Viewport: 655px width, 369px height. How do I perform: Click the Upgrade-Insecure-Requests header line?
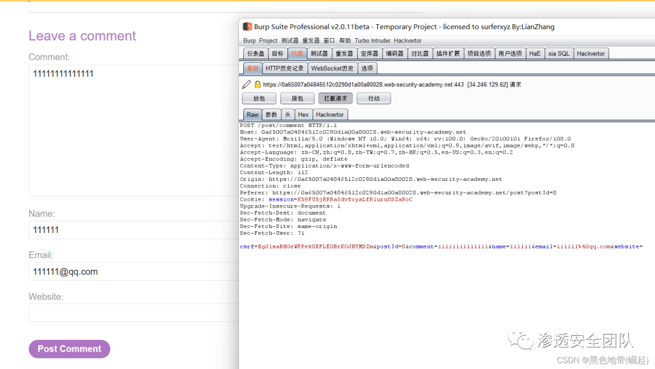pos(291,206)
